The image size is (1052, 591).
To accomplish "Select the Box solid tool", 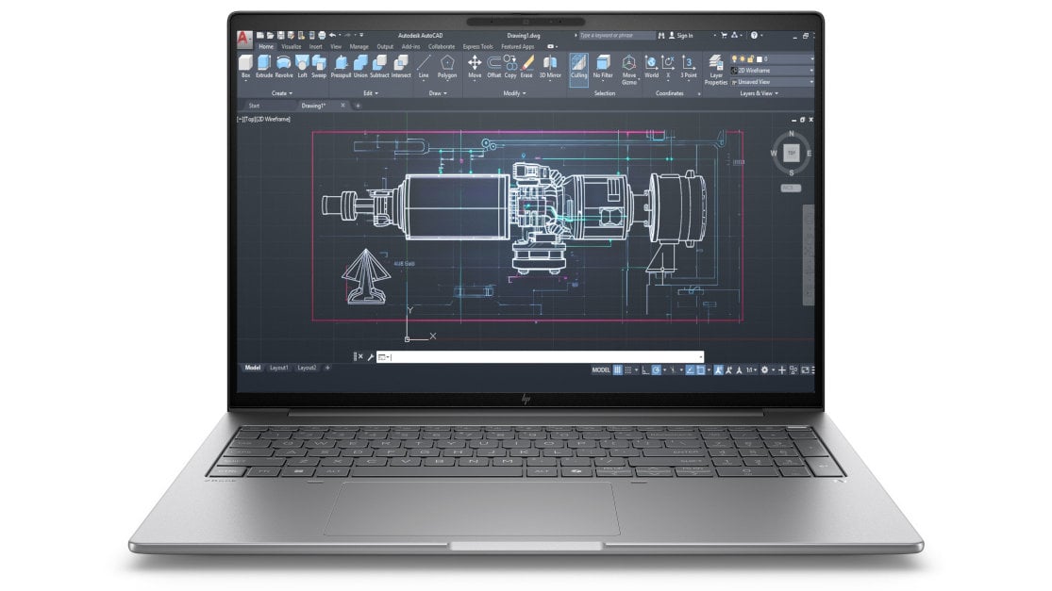I will pyautogui.click(x=245, y=64).
